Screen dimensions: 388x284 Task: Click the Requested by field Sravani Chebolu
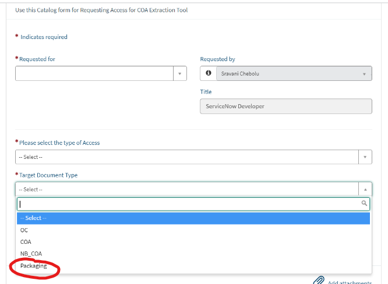[285, 74]
